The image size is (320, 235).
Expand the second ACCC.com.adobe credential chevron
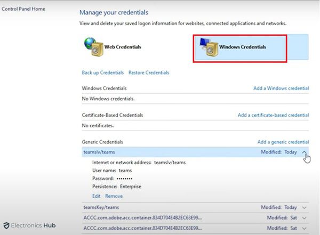304,228
